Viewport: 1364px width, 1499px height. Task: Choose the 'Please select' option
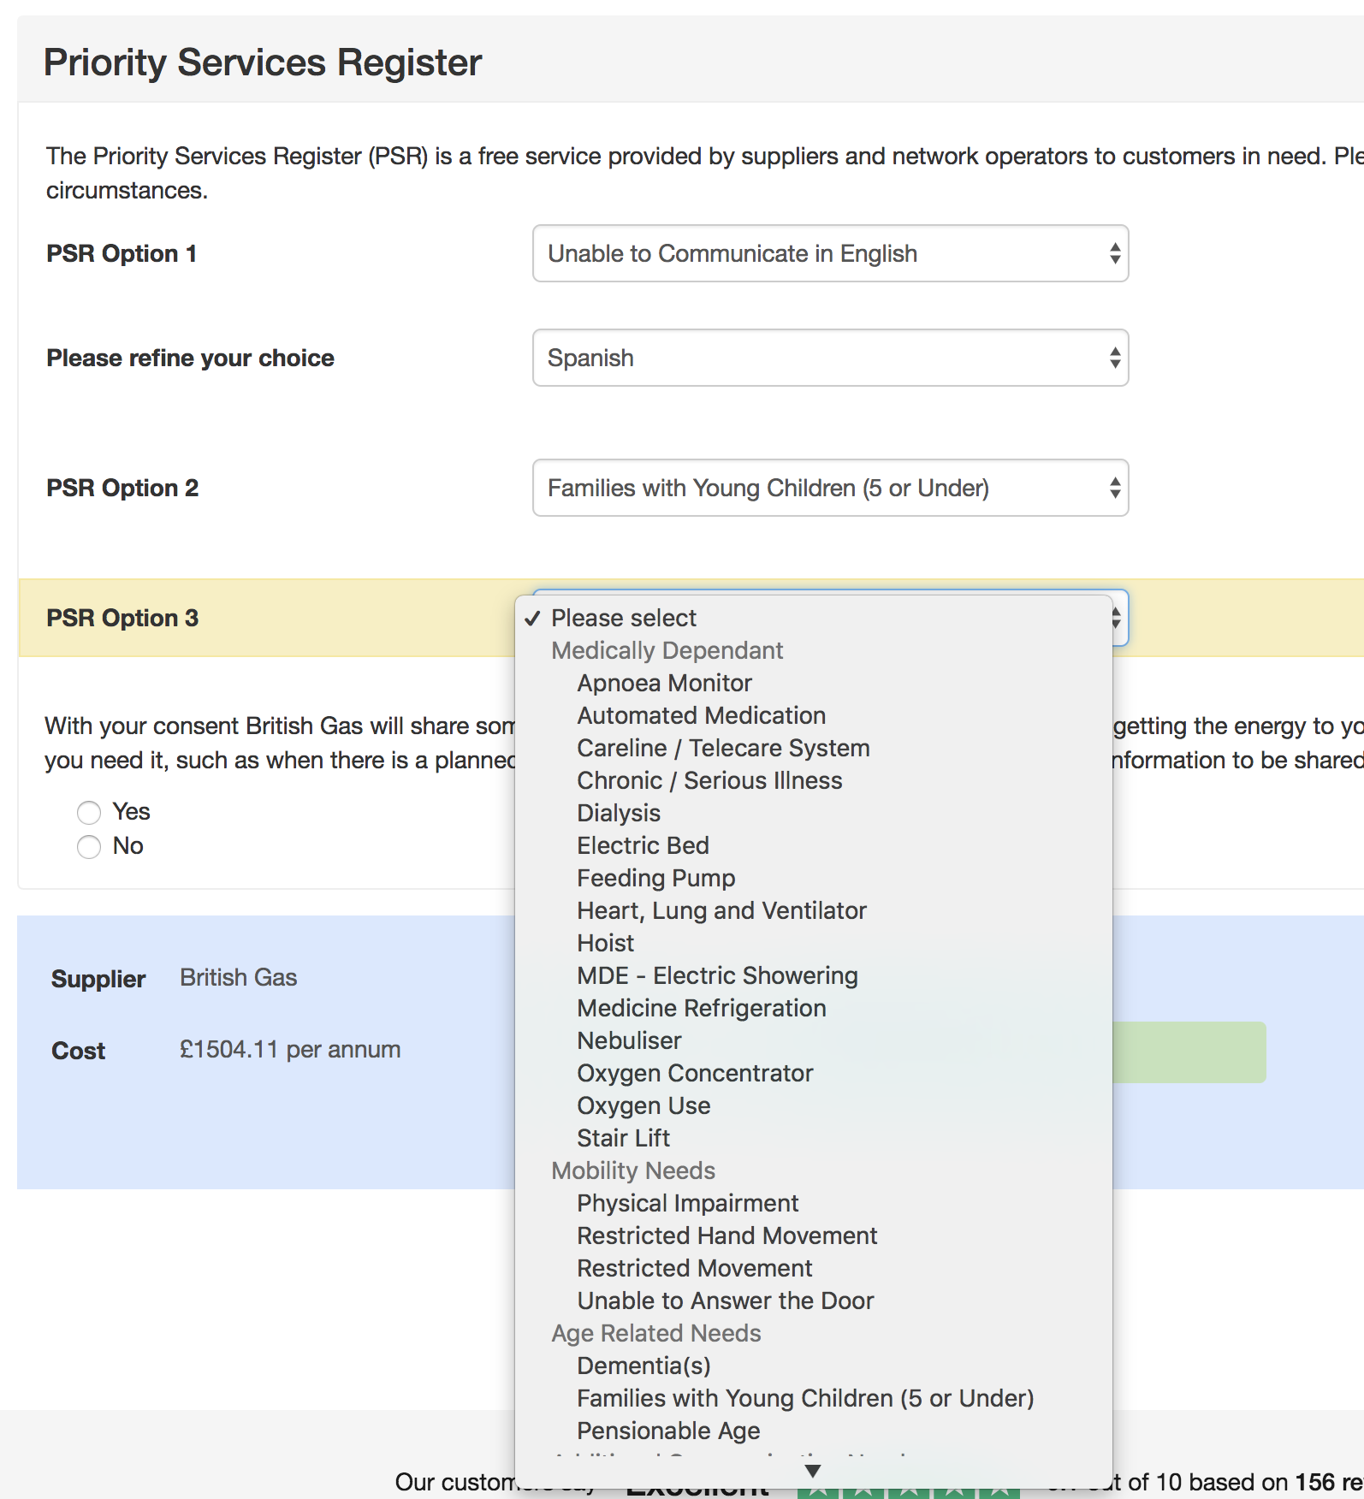[x=814, y=618]
